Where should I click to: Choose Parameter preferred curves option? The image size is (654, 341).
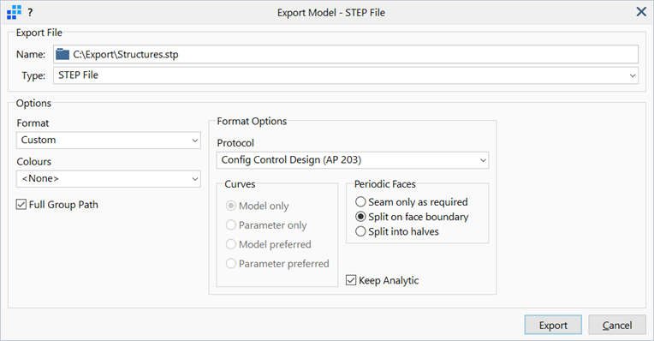tap(230, 263)
